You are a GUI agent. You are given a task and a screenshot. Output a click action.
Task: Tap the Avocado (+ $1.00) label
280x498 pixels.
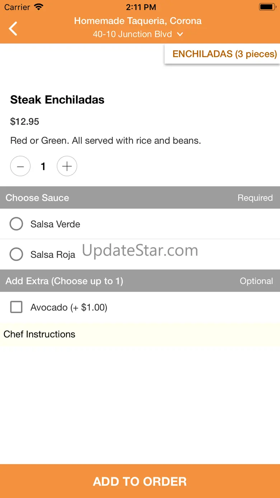click(69, 307)
